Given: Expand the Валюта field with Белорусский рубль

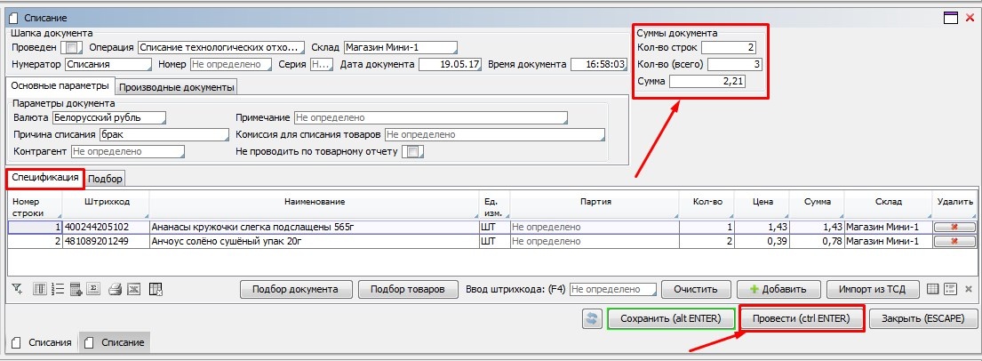Looking at the screenshot, I should click(x=108, y=116).
